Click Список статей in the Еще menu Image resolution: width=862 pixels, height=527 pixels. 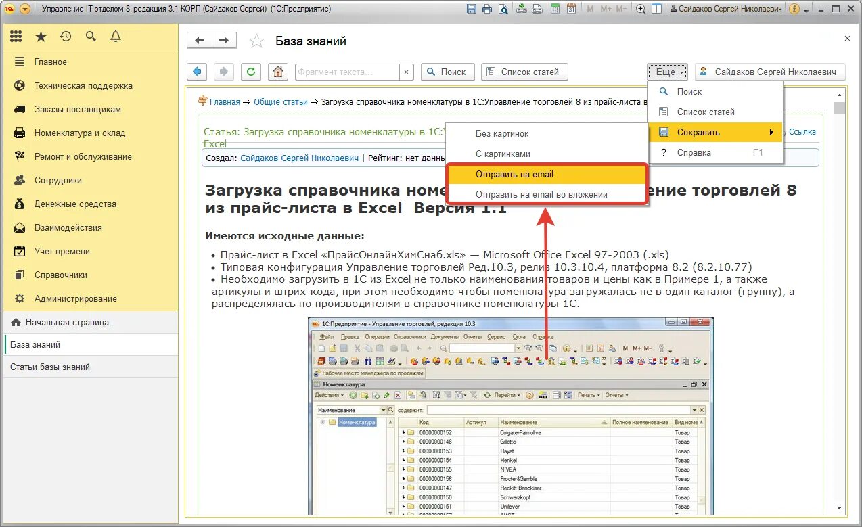pyautogui.click(x=715, y=112)
